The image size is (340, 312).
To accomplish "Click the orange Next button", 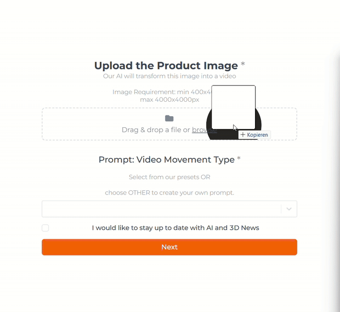I will click(x=169, y=247).
